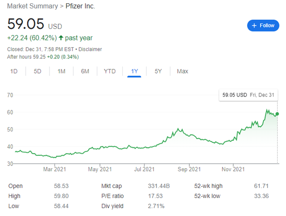The height and width of the screenshot is (216, 286).
Task: Open the Disclaimer link
Action: coord(90,49)
